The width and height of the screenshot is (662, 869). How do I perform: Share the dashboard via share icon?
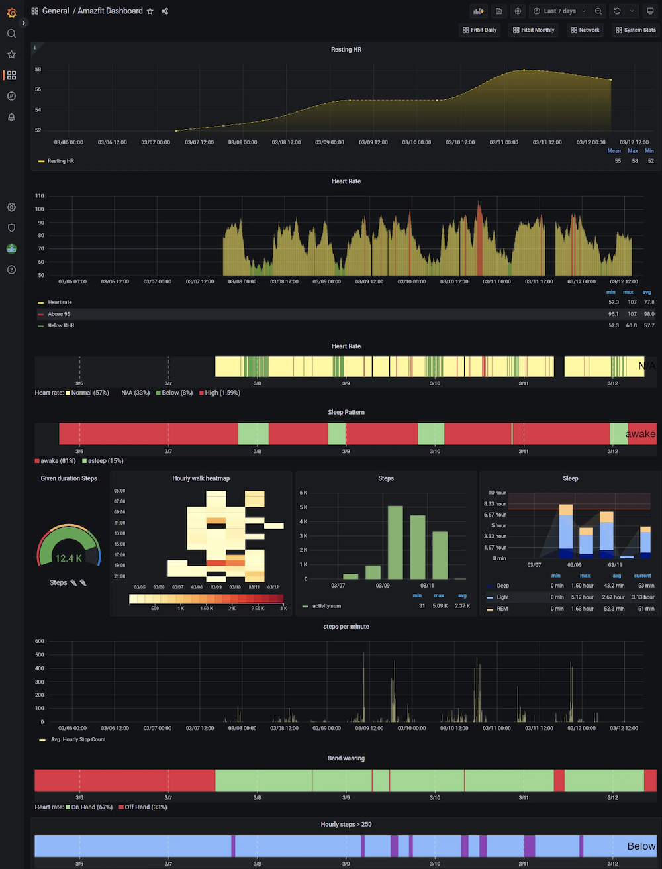click(165, 11)
